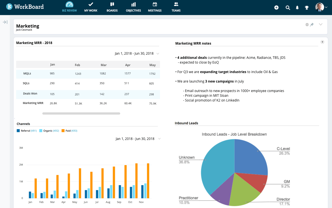Open search with the magnifier icon
This screenshot has width=332, height=208.
[x=288, y=8]
